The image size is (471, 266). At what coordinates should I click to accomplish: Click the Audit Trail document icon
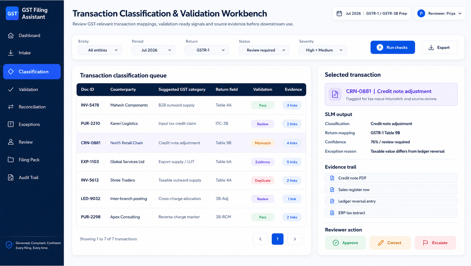tap(11, 178)
